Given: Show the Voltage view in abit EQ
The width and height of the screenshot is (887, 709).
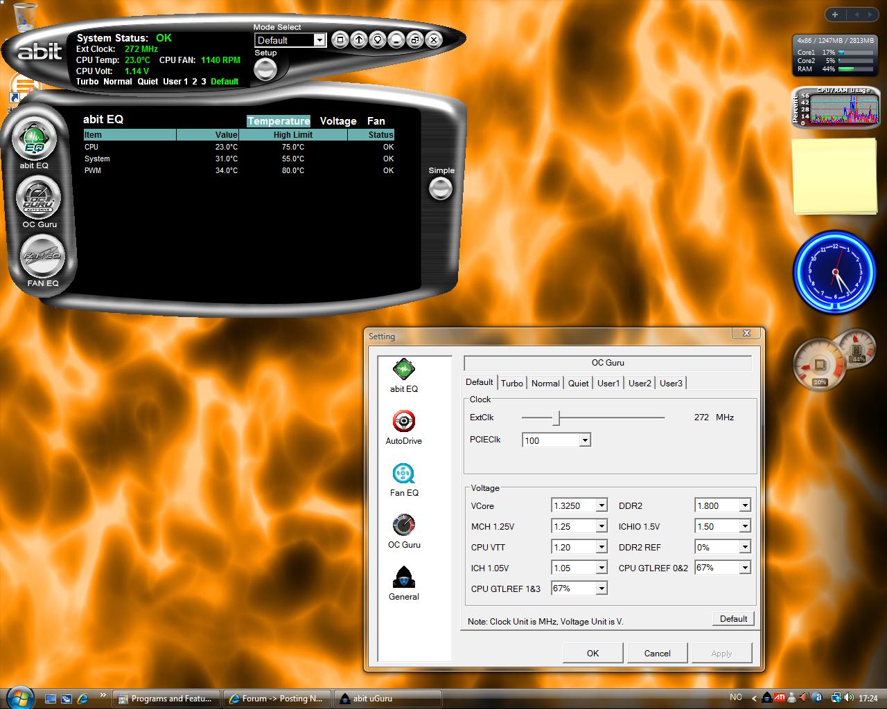Looking at the screenshot, I should [338, 121].
